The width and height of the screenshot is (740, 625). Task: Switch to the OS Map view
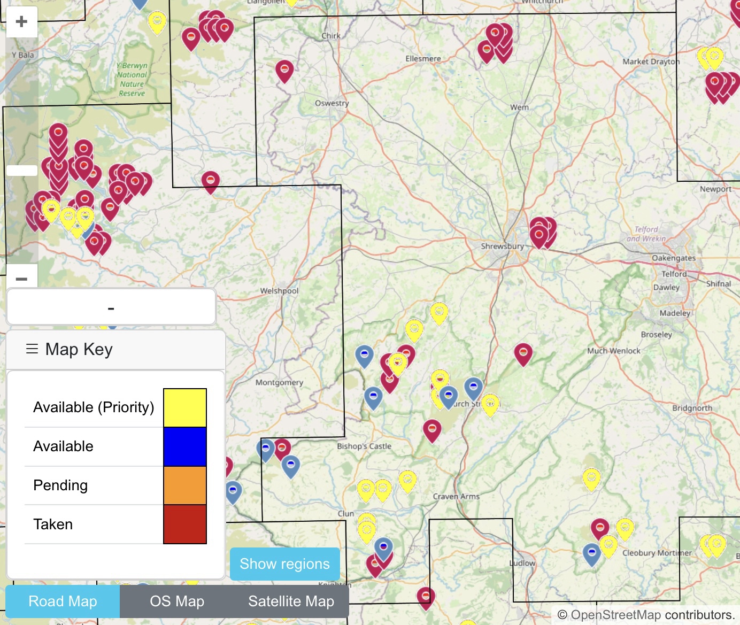point(177,601)
